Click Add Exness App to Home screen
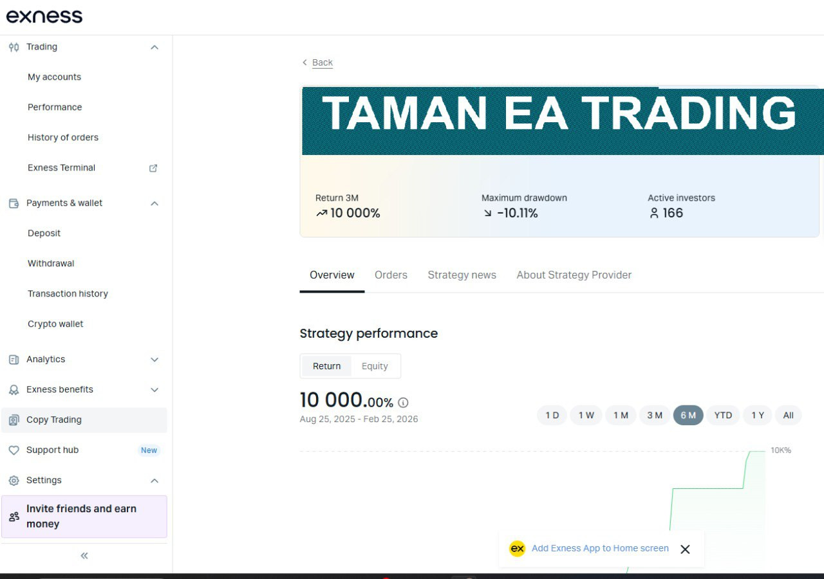824x579 pixels. 600,549
